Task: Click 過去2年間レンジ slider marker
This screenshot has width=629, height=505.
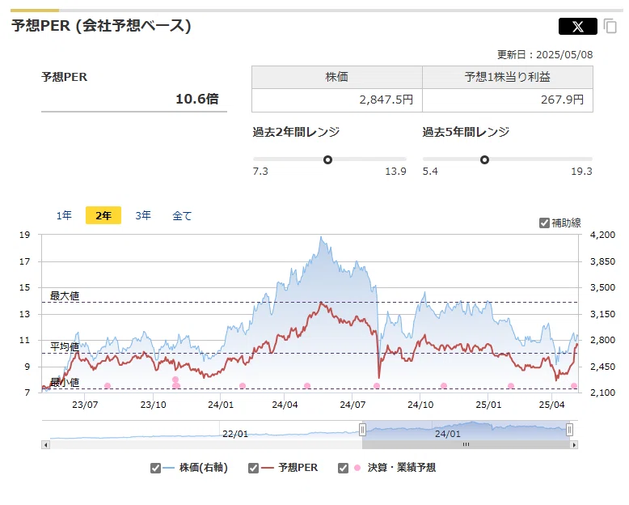Action: tap(327, 159)
